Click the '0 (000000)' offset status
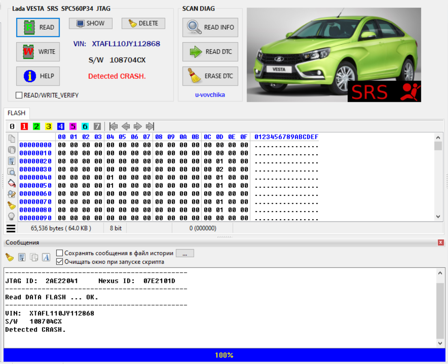The image size is (448, 364). 203,228
